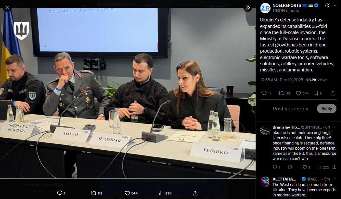This screenshot has height=199, width=341.
Task: Click the 5m timestamp on ALETTAHA reply
Action: pos(327,179)
